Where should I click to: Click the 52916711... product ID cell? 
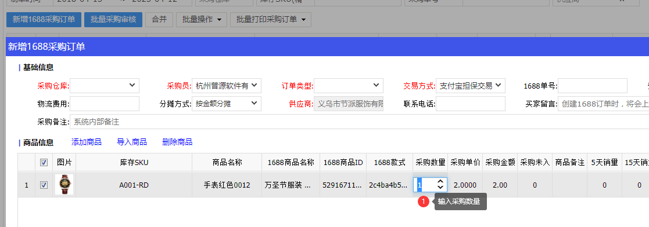[x=343, y=185]
